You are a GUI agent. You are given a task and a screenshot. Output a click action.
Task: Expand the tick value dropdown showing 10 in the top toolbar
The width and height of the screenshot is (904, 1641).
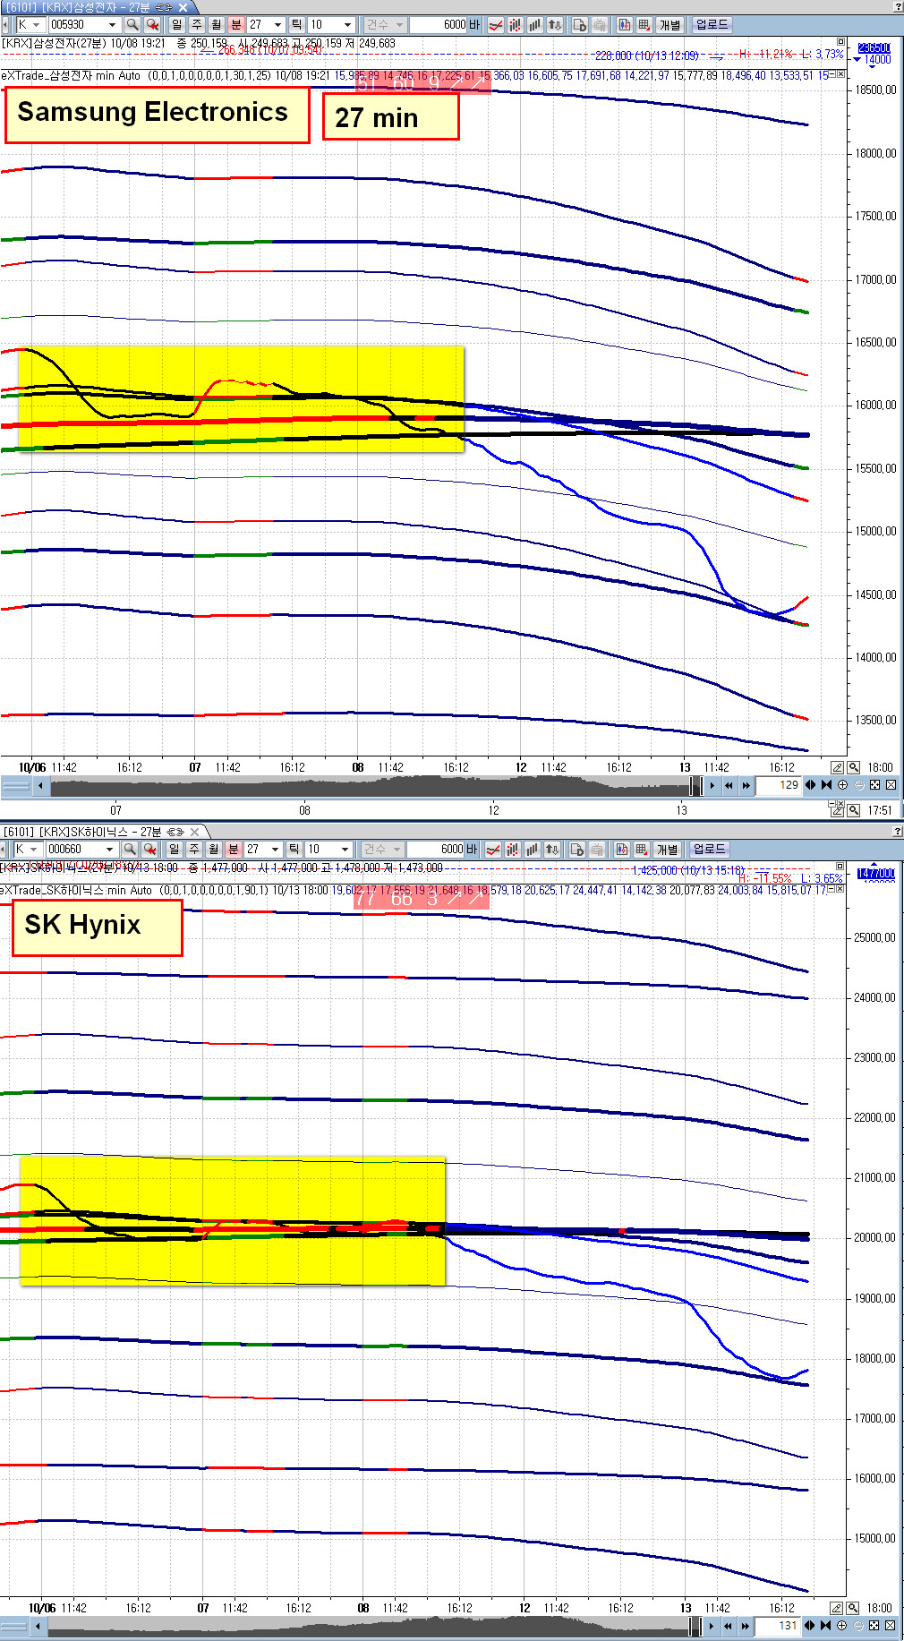(x=330, y=25)
